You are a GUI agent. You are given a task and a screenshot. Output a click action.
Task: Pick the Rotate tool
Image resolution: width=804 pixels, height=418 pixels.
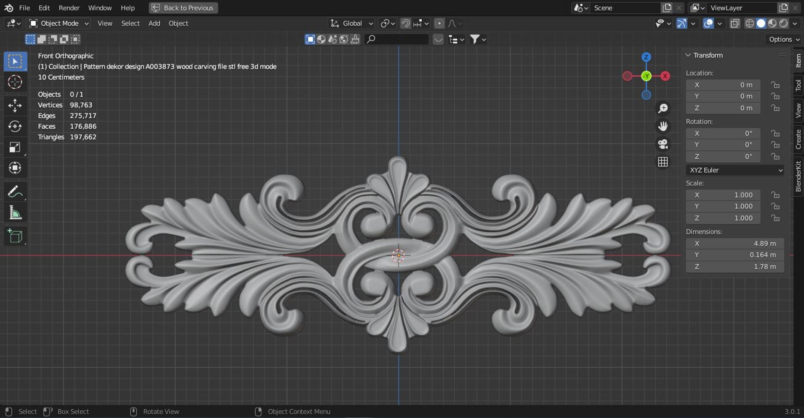point(15,126)
